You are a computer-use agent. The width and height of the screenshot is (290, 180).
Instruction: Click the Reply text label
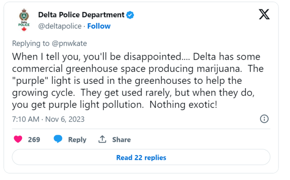point(77,140)
